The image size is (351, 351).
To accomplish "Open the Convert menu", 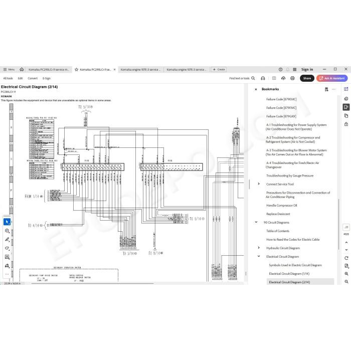I will pyautogui.click(x=33, y=78).
